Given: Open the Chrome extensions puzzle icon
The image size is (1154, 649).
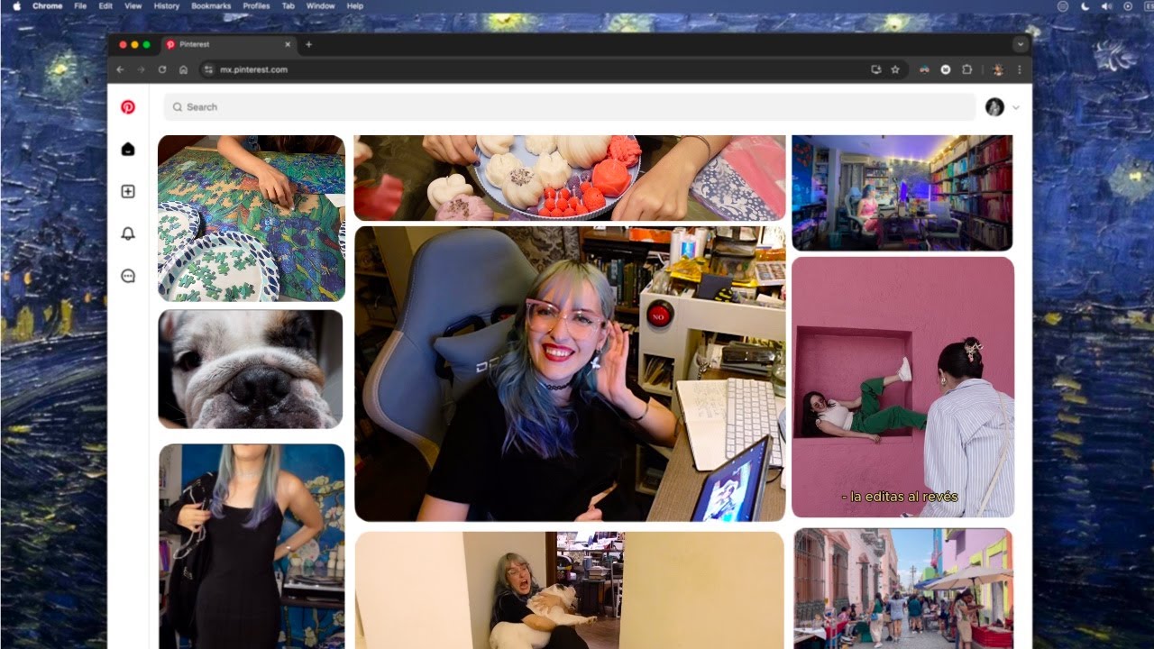Looking at the screenshot, I should [x=967, y=69].
